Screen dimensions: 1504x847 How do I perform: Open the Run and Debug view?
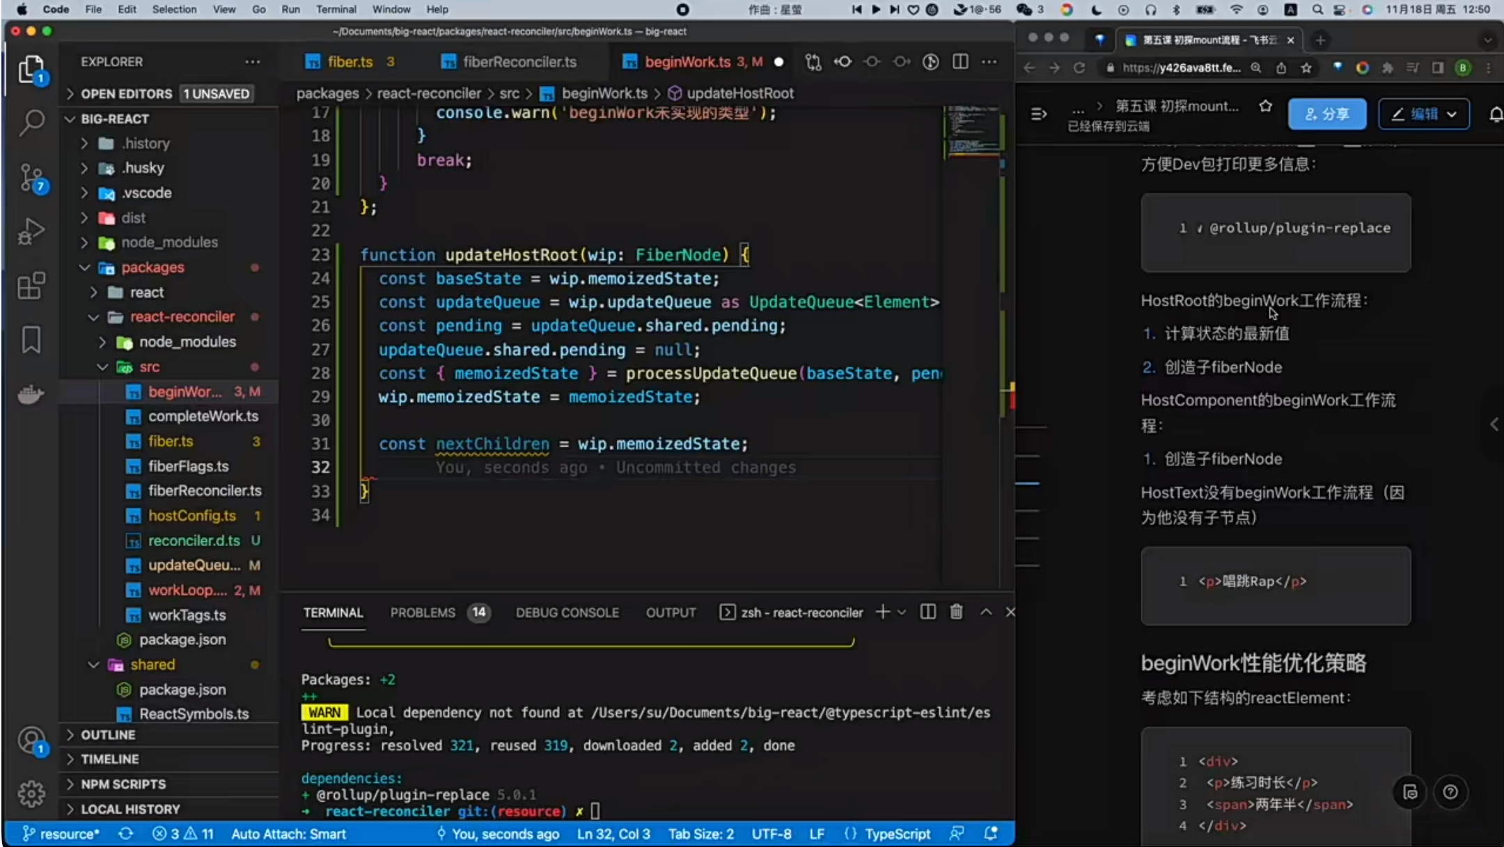point(31,231)
